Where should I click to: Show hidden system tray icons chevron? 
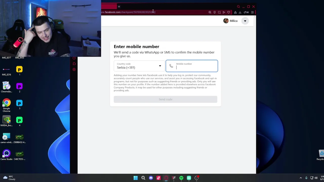(x=301, y=178)
